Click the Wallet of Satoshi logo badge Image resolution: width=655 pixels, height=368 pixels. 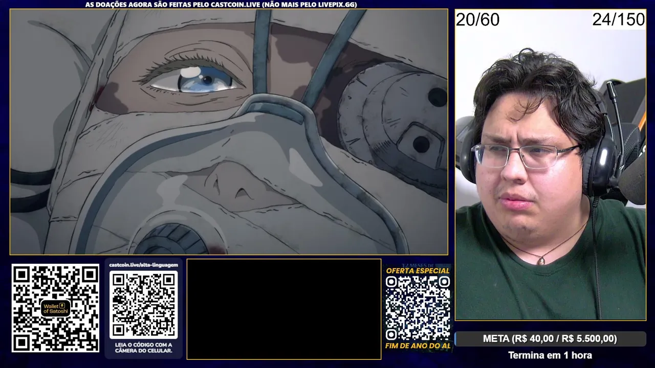click(55, 308)
